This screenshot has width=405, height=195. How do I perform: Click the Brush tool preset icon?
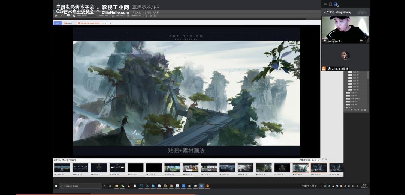(61, 16)
